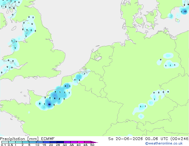Click the 25–30 mm navy legend swatch

(60, 142)
